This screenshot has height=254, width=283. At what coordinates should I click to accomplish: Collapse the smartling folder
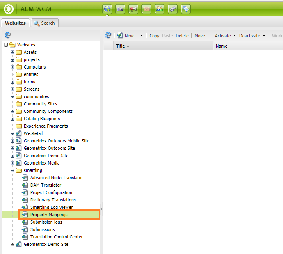12,171
